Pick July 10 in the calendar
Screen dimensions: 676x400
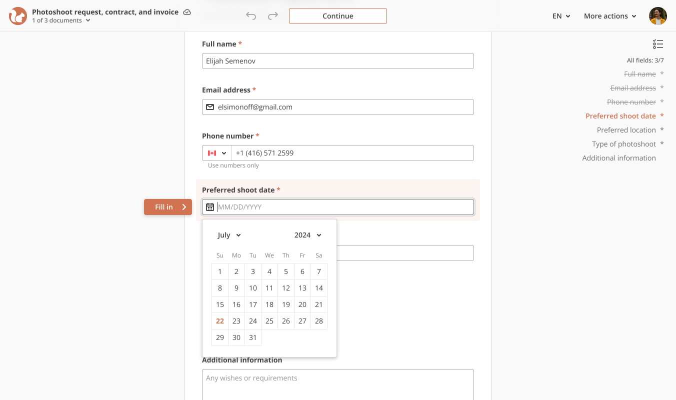pyautogui.click(x=253, y=288)
